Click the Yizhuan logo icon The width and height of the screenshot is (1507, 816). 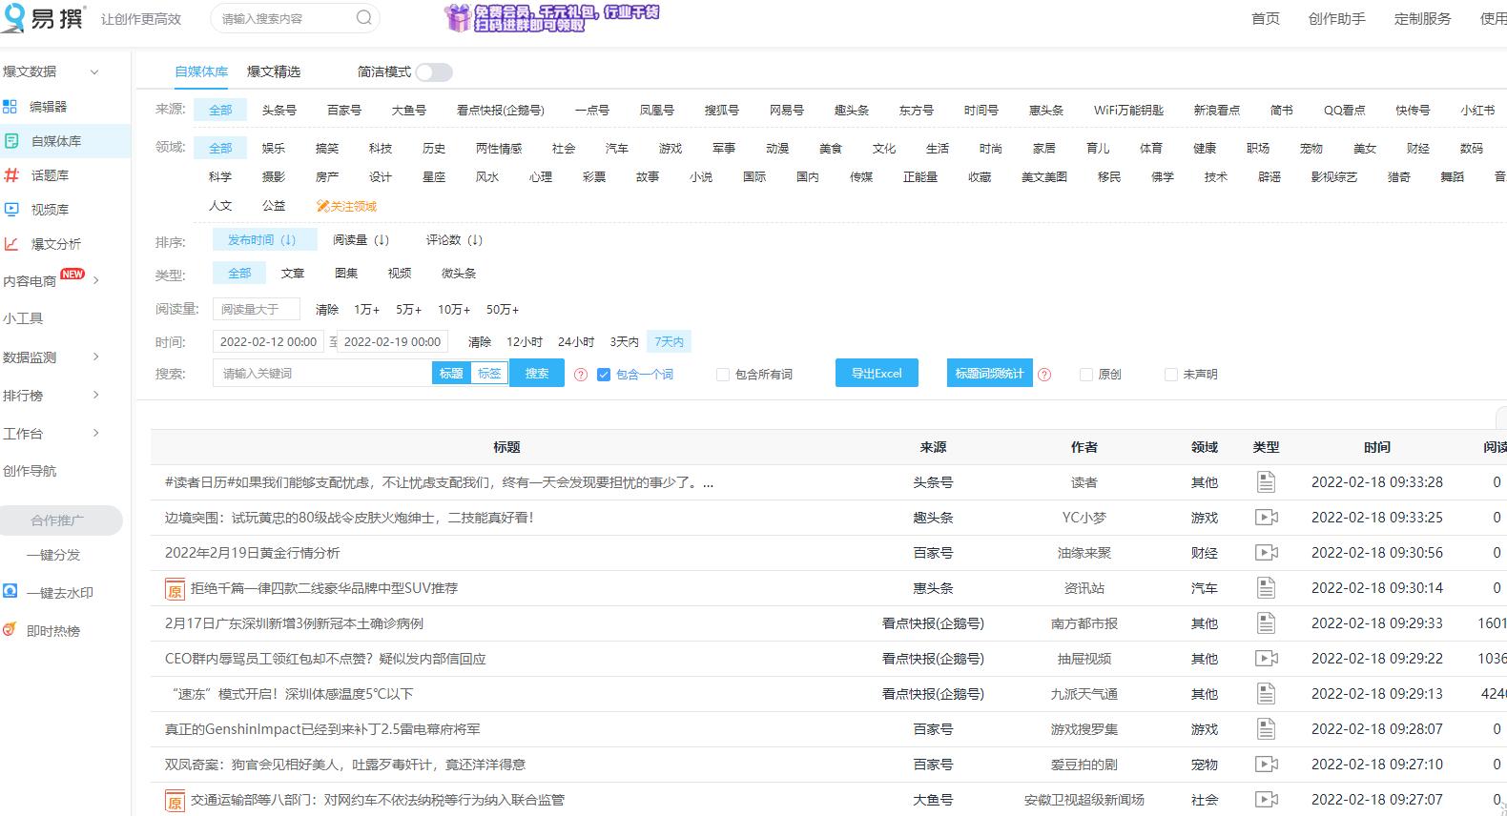pos(12,17)
